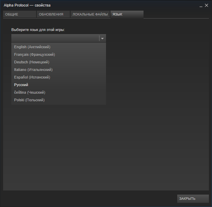The height and width of the screenshot is (207, 212).
Task: Click the language combo box field
Action: [55, 39]
